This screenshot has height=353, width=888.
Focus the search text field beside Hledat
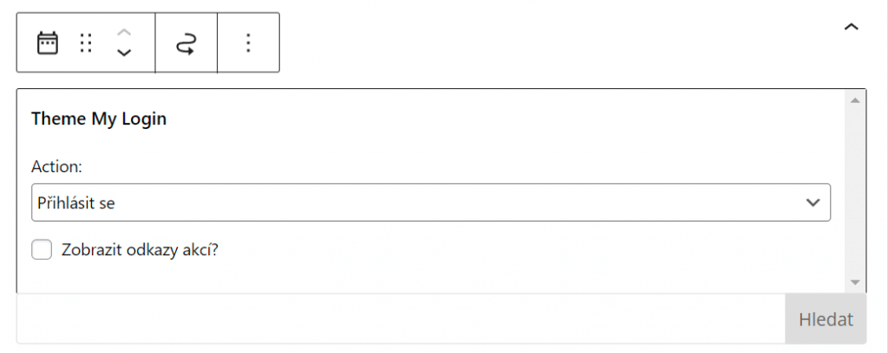coord(401,319)
